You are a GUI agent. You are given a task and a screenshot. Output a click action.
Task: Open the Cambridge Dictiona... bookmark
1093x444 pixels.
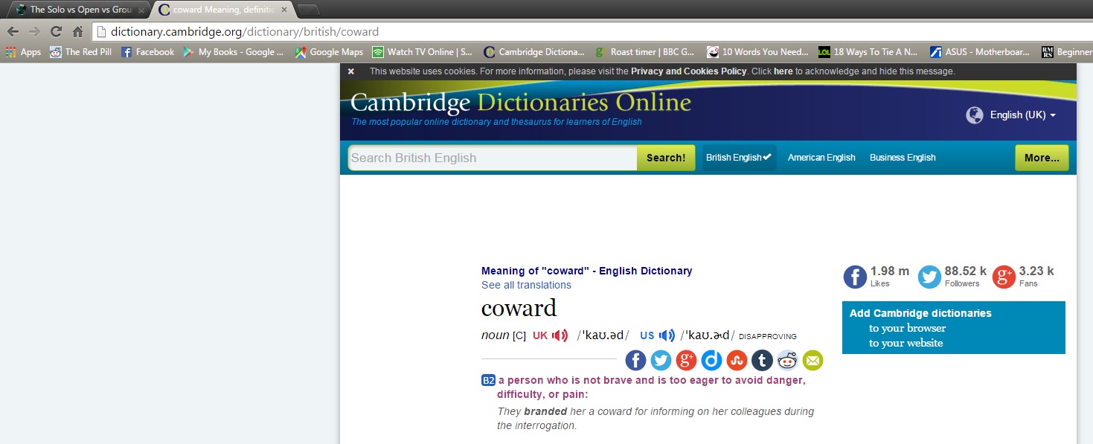(x=534, y=52)
